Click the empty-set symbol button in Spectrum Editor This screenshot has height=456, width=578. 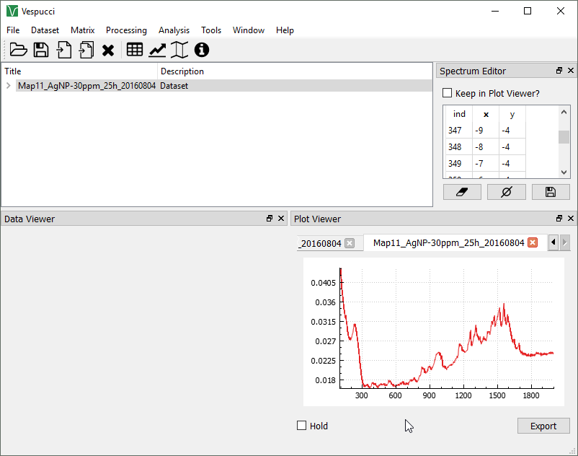pyautogui.click(x=506, y=192)
